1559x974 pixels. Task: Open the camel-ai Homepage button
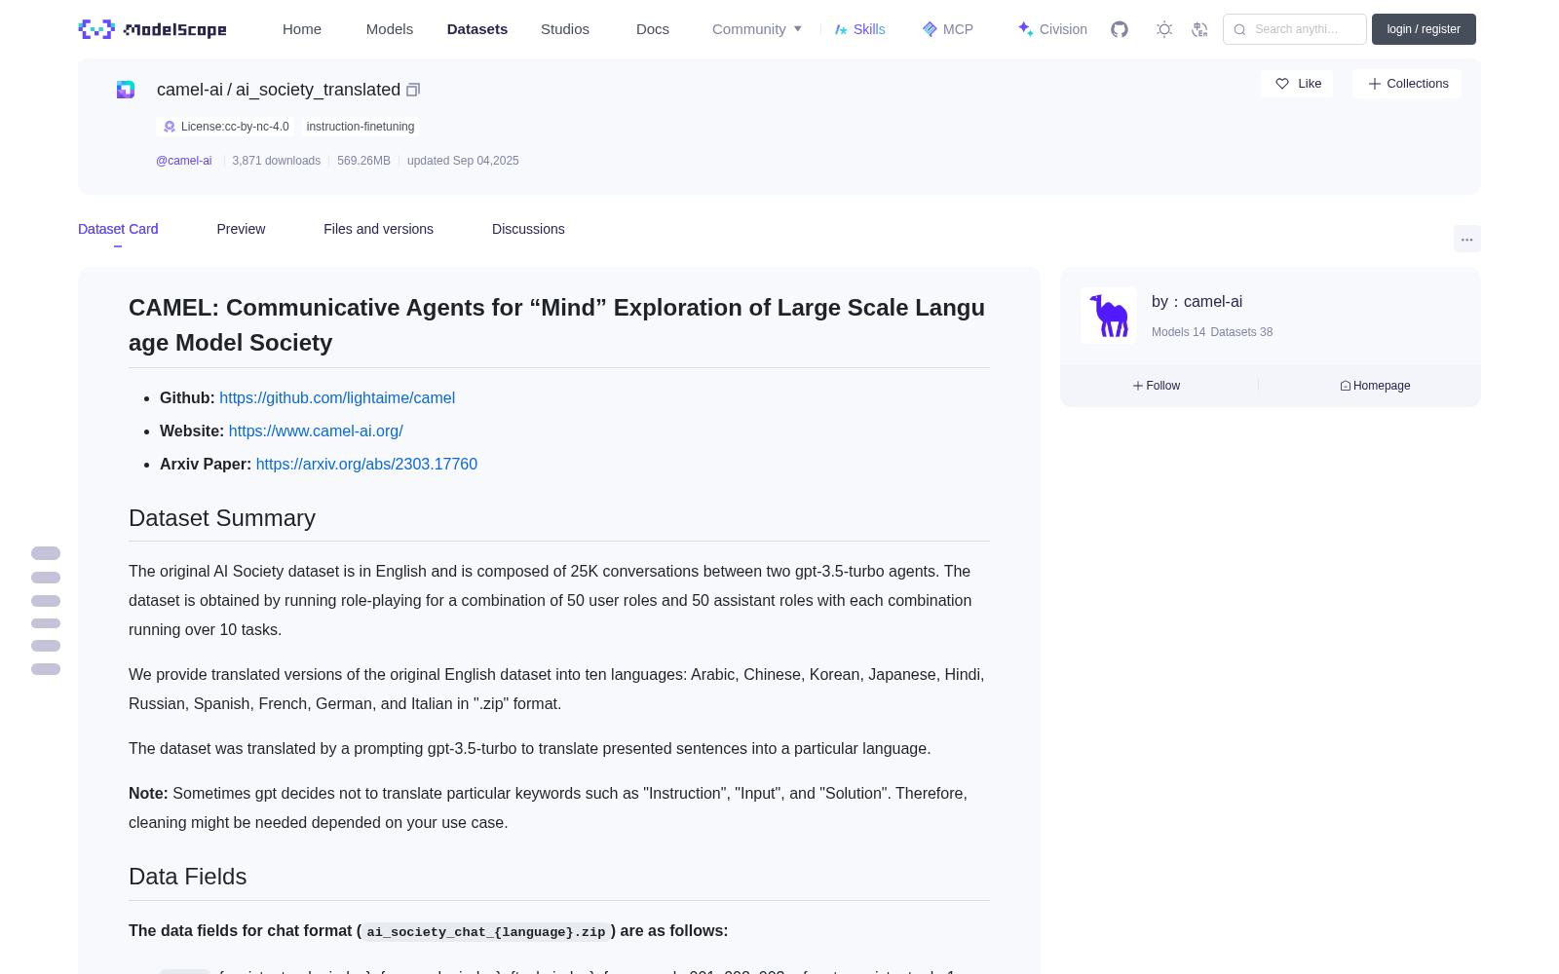click(x=1375, y=386)
